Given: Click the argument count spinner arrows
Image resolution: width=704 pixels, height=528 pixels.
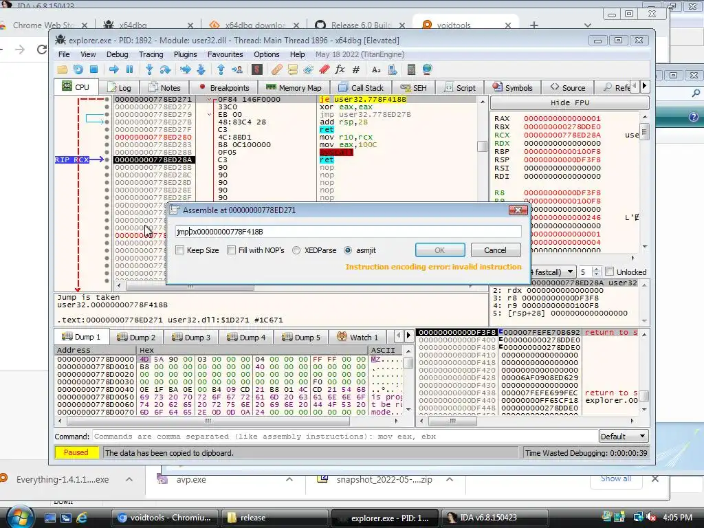Looking at the screenshot, I should click(596, 272).
